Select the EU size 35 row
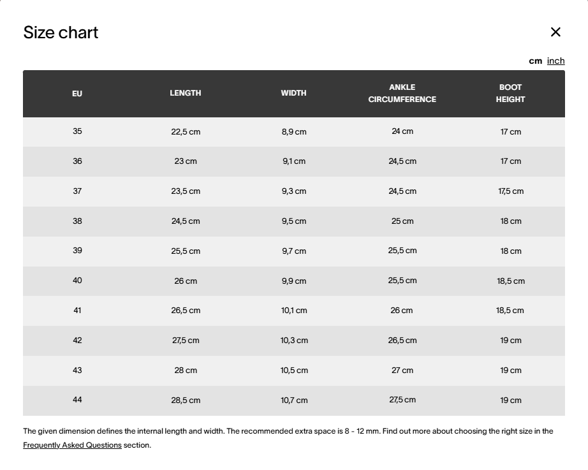The width and height of the screenshot is (588, 470). point(77,131)
